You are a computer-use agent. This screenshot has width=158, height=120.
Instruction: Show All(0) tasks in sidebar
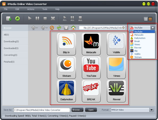tap(15, 35)
